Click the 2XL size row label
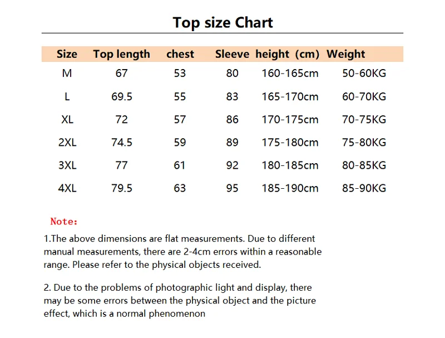The height and width of the screenshot is (338, 445). (x=67, y=143)
